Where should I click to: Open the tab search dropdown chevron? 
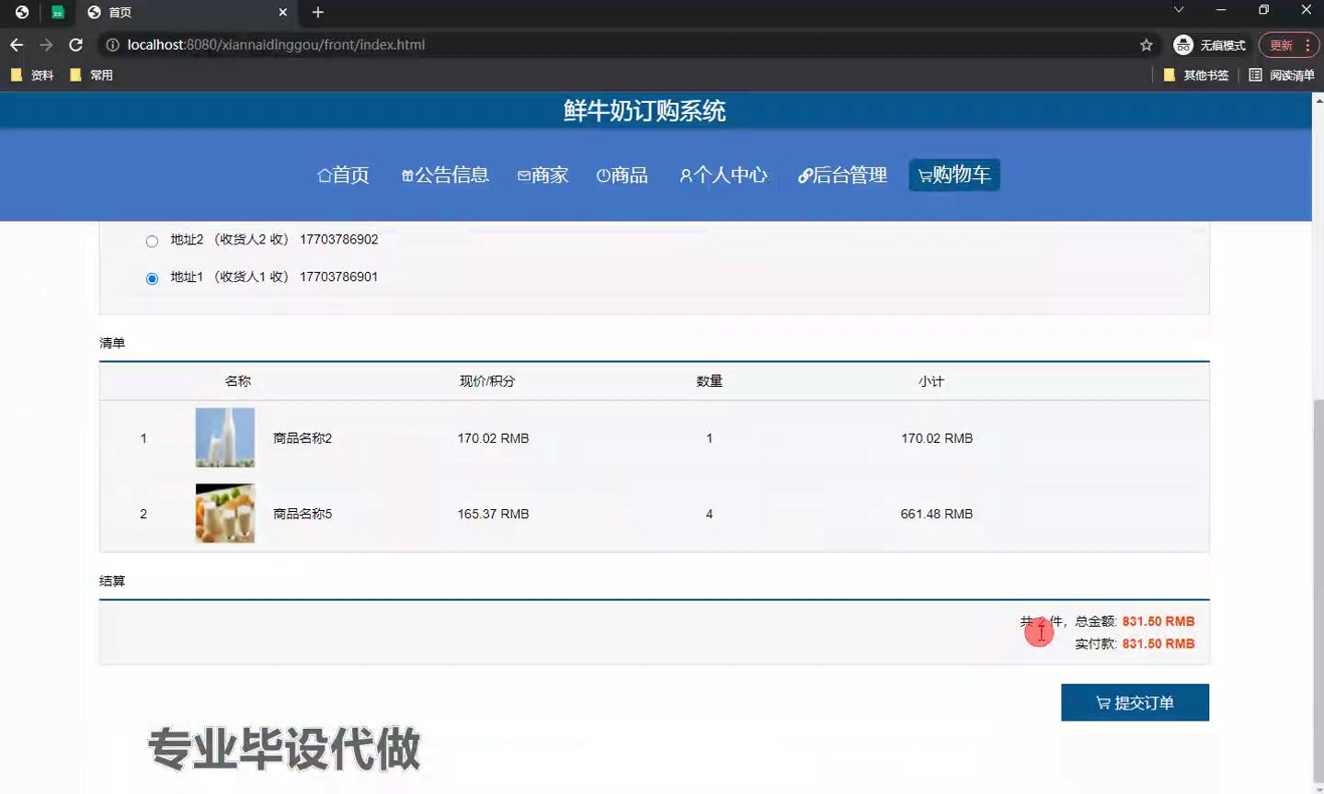1178,10
